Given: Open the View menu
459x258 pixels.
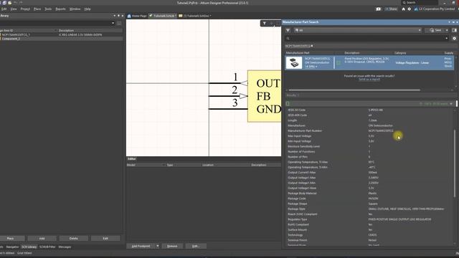Looking at the screenshot, I should [x=14, y=9].
